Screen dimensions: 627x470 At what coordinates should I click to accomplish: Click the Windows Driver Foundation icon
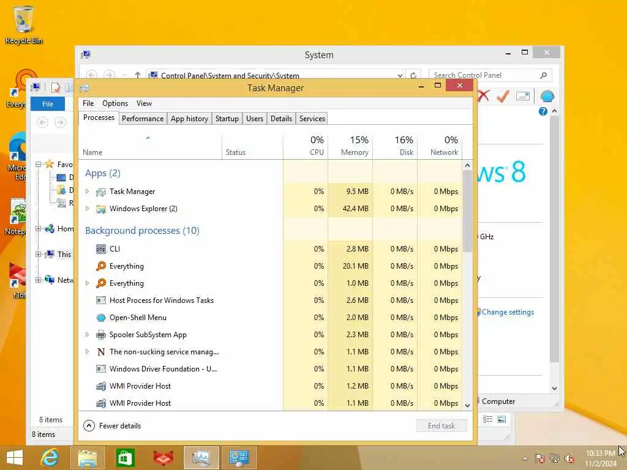tap(101, 369)
